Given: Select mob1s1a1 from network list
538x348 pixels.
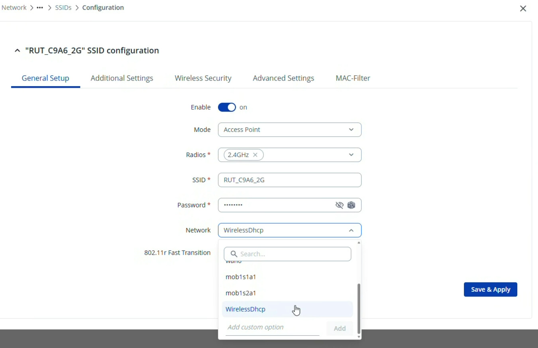Looking at the screenshot, I should [241, 277].
